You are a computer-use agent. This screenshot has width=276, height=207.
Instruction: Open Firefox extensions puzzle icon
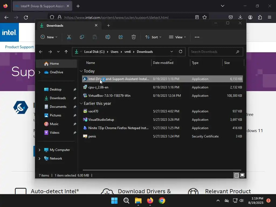(260, 17)
